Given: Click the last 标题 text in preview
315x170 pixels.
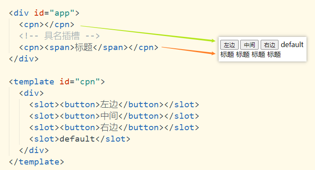Looking at the screenshot, I should [x=274, y=54].
